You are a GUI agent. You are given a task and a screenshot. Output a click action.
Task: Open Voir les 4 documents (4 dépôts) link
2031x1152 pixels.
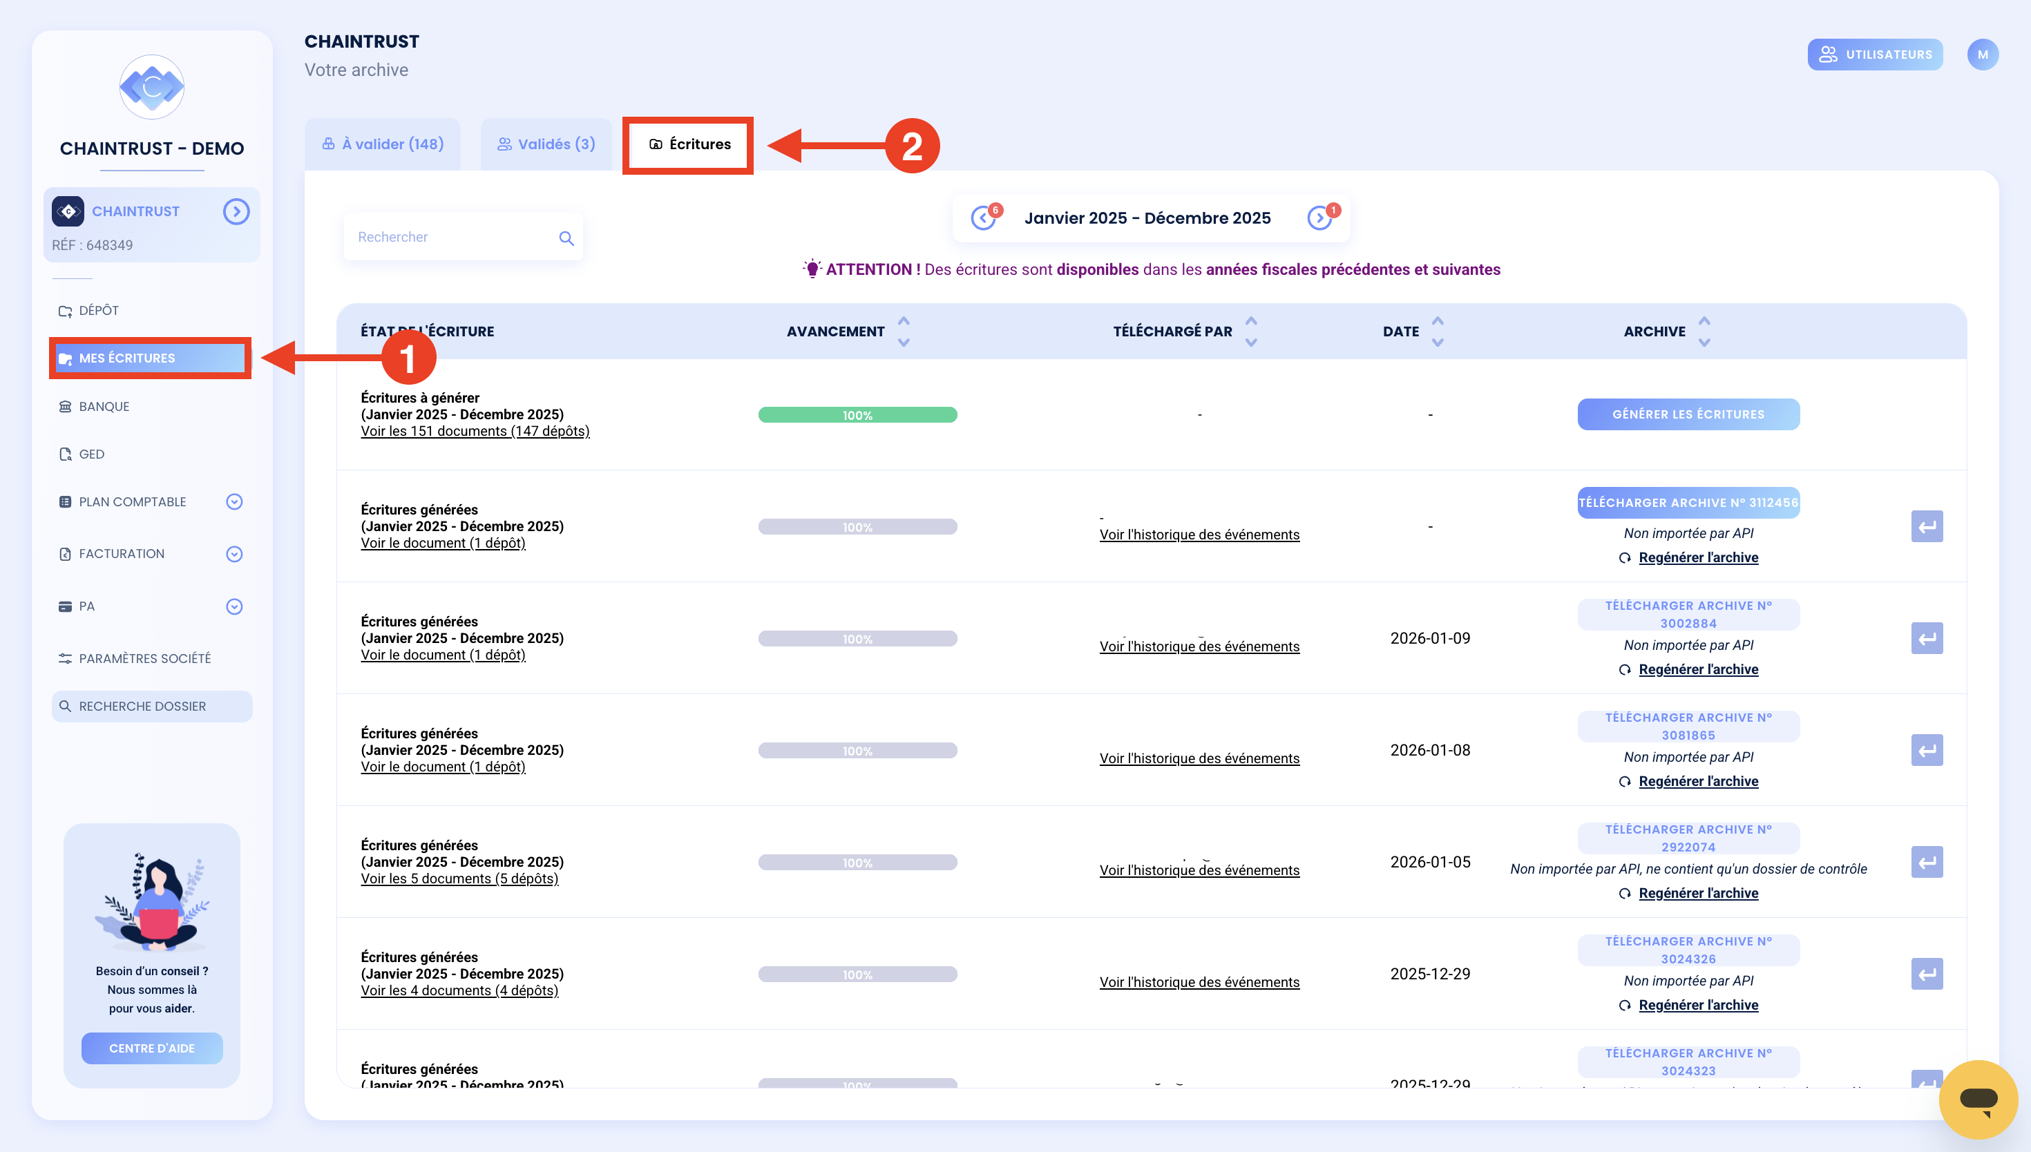coord(459,990)
